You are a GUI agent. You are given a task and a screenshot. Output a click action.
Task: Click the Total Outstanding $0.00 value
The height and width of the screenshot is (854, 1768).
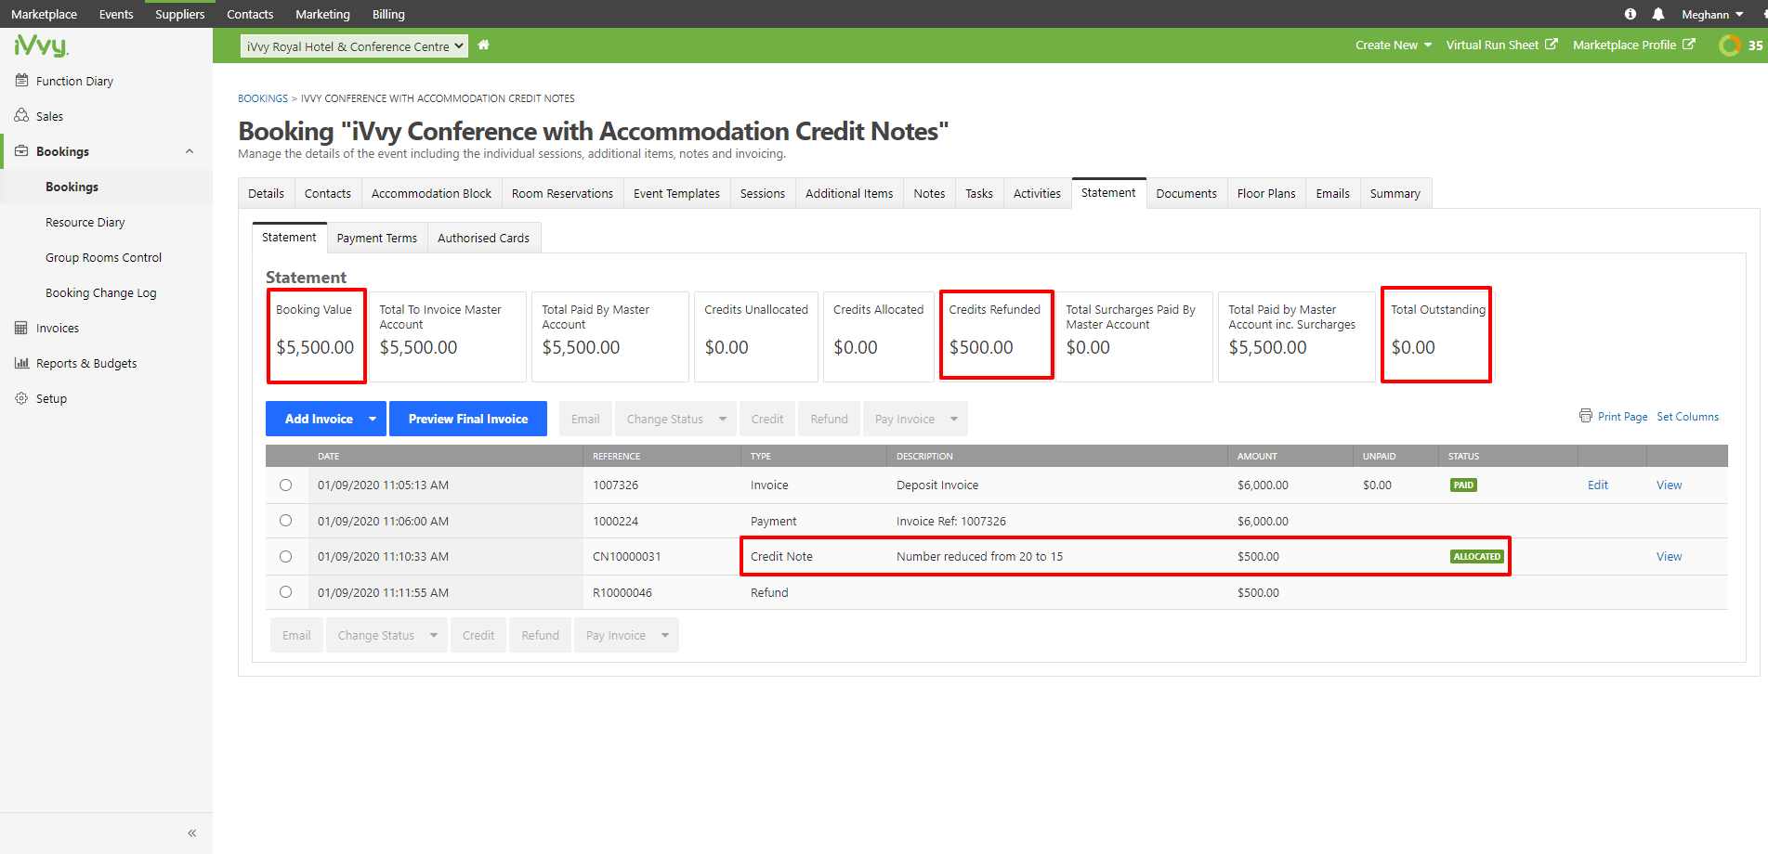coord(1413,347)
